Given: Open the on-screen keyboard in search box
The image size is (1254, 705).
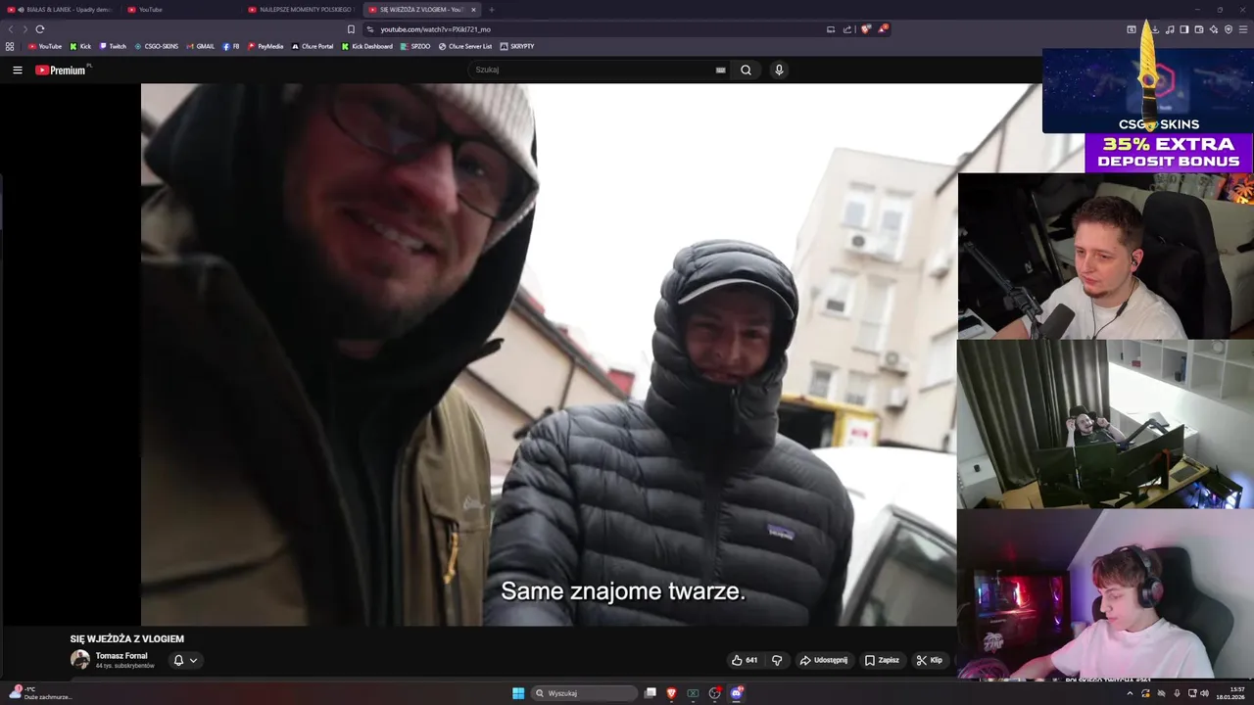Looking at the screenshot, I should click(720, 70).
